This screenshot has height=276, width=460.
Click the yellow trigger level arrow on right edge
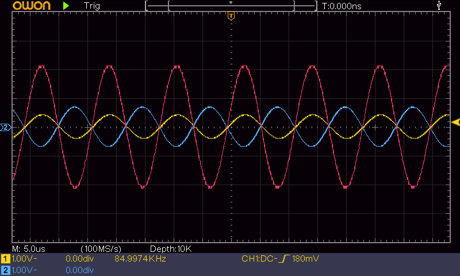point(455,122)
